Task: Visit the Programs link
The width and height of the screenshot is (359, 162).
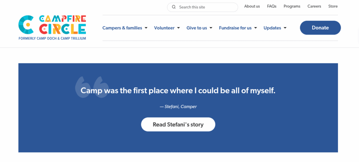Action: pos(292,6)
